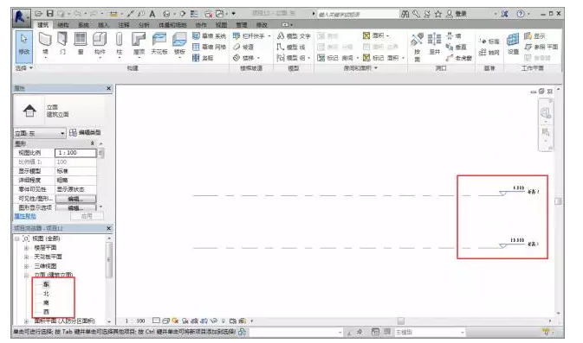Click the 显示 work plane show tool
Viewport: 583px width, 343px height.
pos(534,36)
